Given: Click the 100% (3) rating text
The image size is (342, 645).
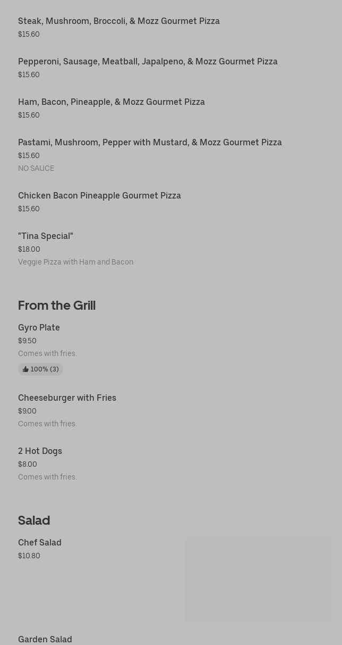Looking at the screenshot, I should click(x=45, y=369).
